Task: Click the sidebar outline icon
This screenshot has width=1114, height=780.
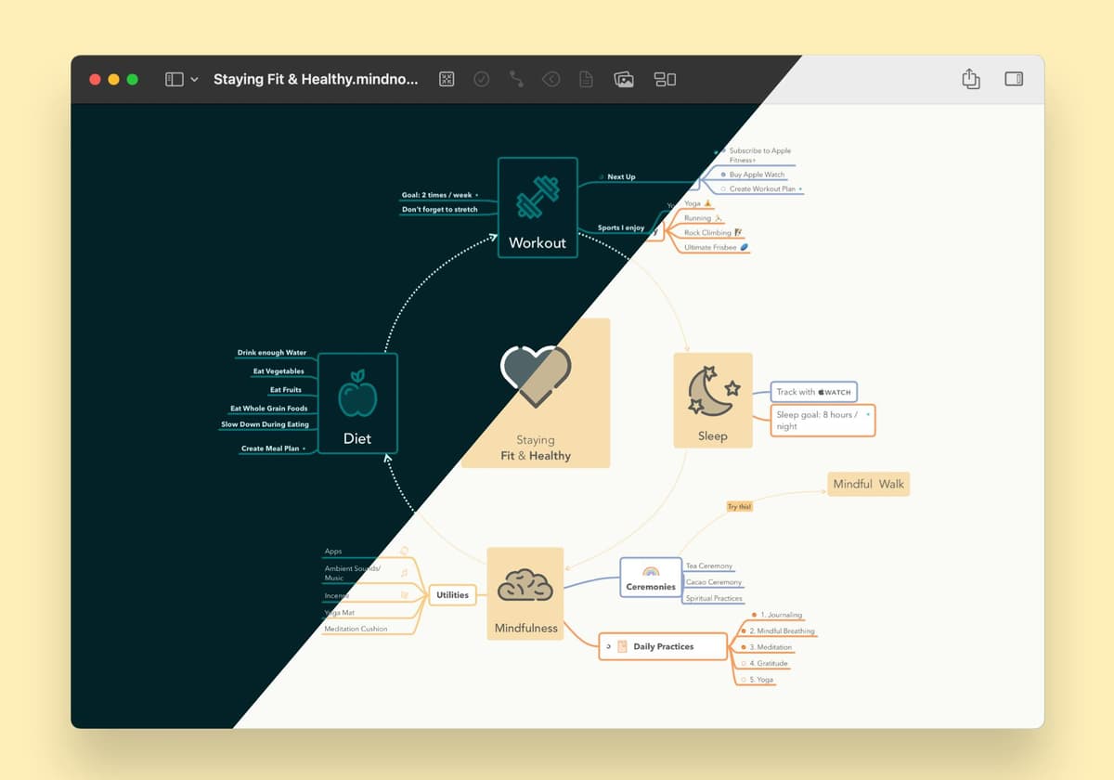Action: 174,80
